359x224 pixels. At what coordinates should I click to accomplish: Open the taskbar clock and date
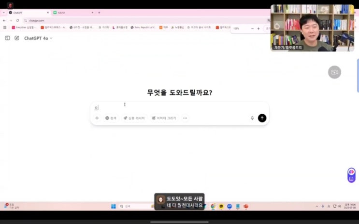pos(350,206)
